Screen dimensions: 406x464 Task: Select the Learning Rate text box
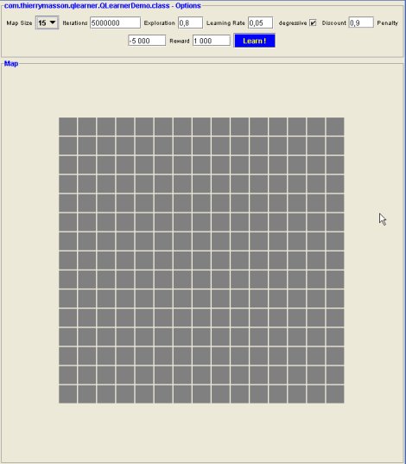[260, 22]
